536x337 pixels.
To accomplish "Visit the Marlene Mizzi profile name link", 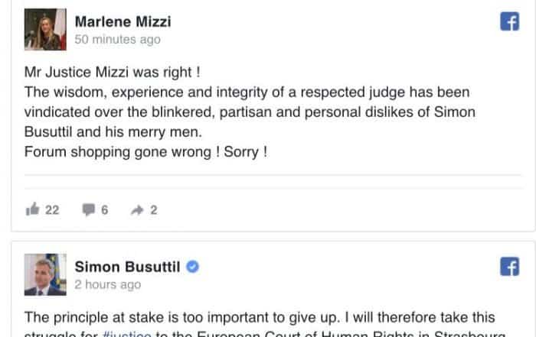I will point(123,21).
